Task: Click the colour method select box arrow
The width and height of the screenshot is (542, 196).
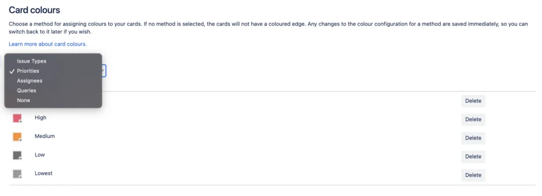Action: pos(104,71)
